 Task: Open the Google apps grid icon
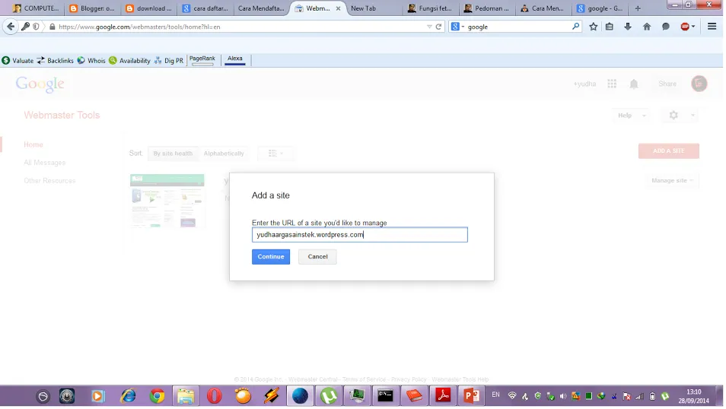pyautogui.click(x=612, y=84)
